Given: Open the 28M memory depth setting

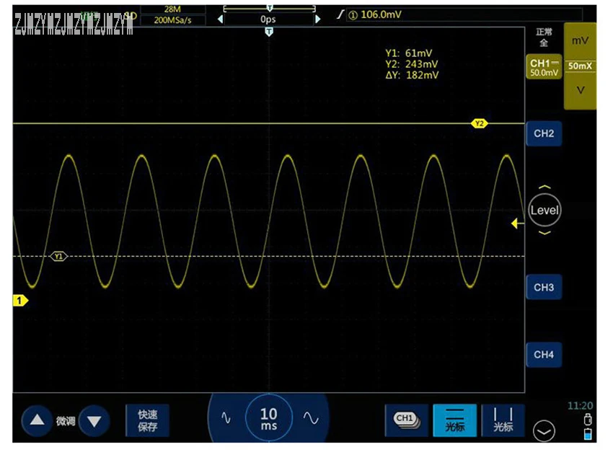Looking at the screenshot, I should click(x=172, y=9).
